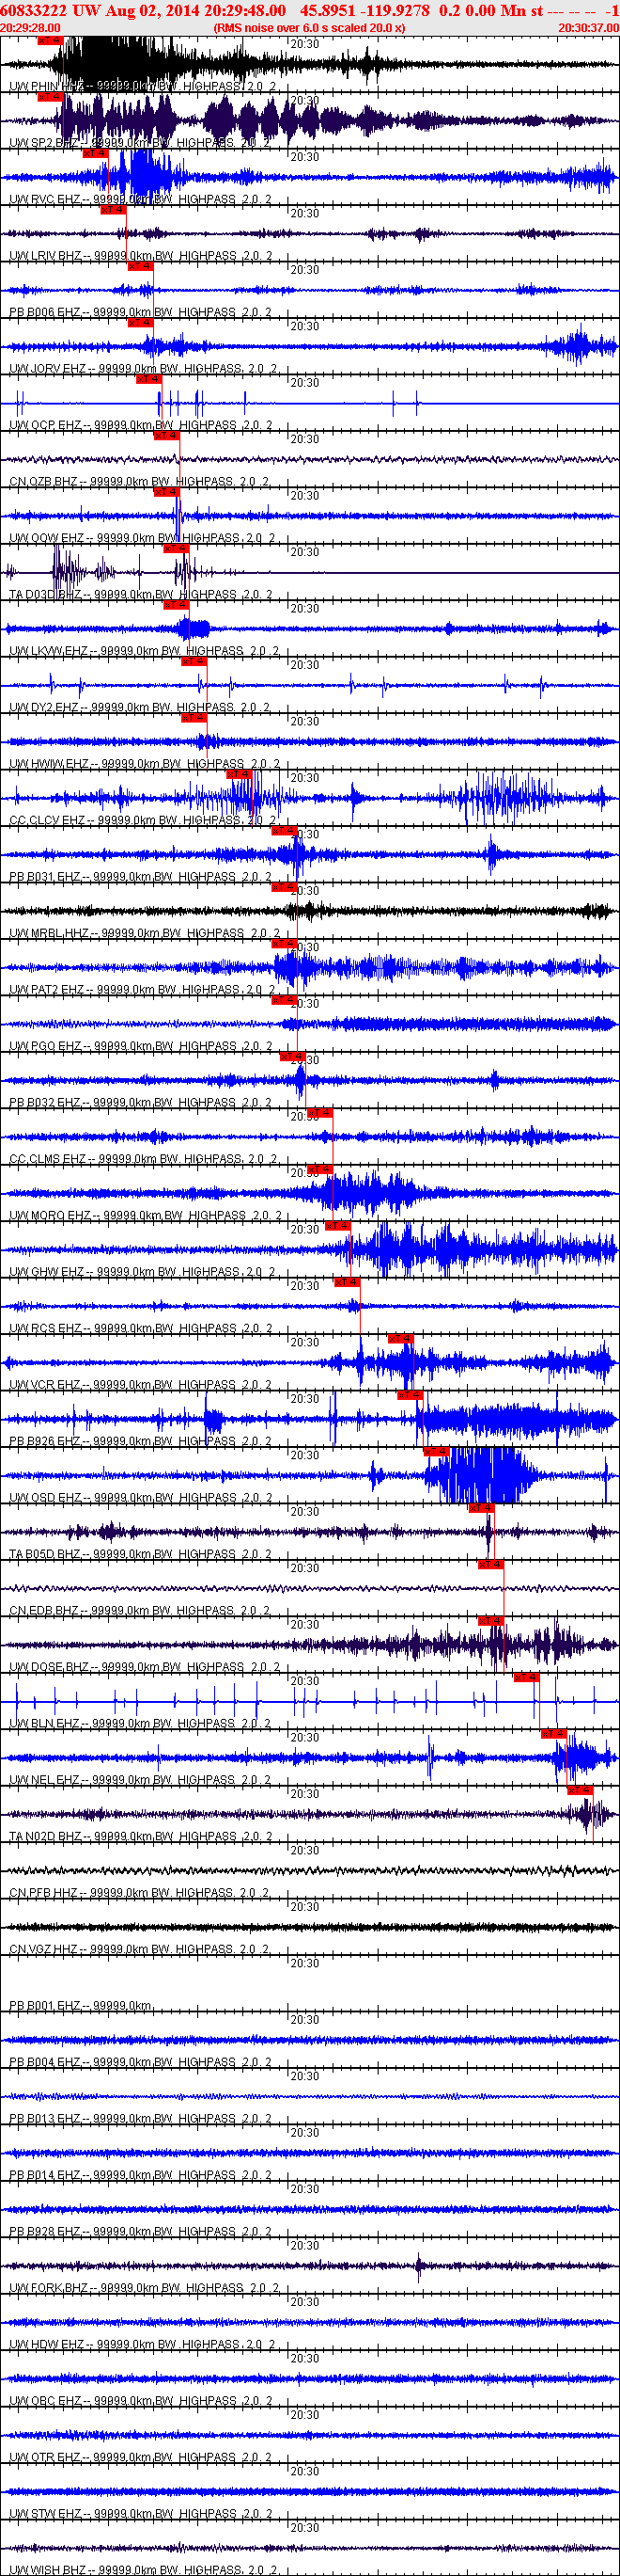Click the UW FORK BHZ station label
The width and height of the screenshot is (620, 2576).
[49, 2288]
